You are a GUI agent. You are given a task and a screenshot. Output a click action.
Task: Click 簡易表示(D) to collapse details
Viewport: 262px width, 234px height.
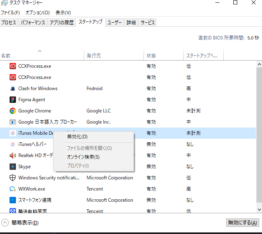[x=25, y=223]
